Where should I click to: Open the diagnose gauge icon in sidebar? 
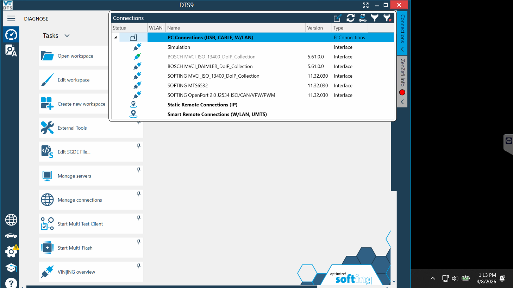[11, 35]
